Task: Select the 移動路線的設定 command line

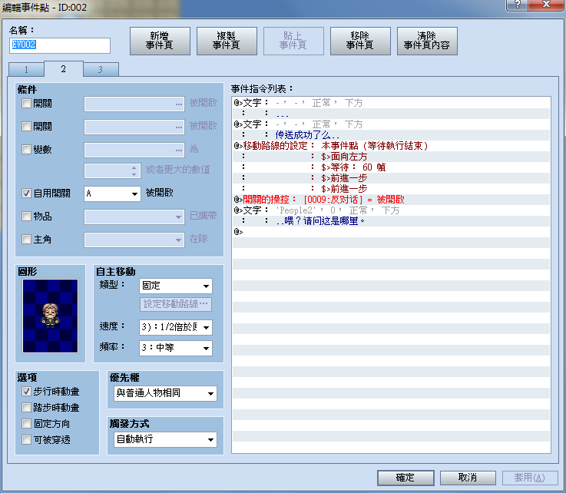Action: [x=392, y=146]
